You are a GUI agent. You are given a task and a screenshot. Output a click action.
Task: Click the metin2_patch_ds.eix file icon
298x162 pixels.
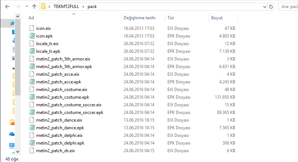tap(32, 150)
